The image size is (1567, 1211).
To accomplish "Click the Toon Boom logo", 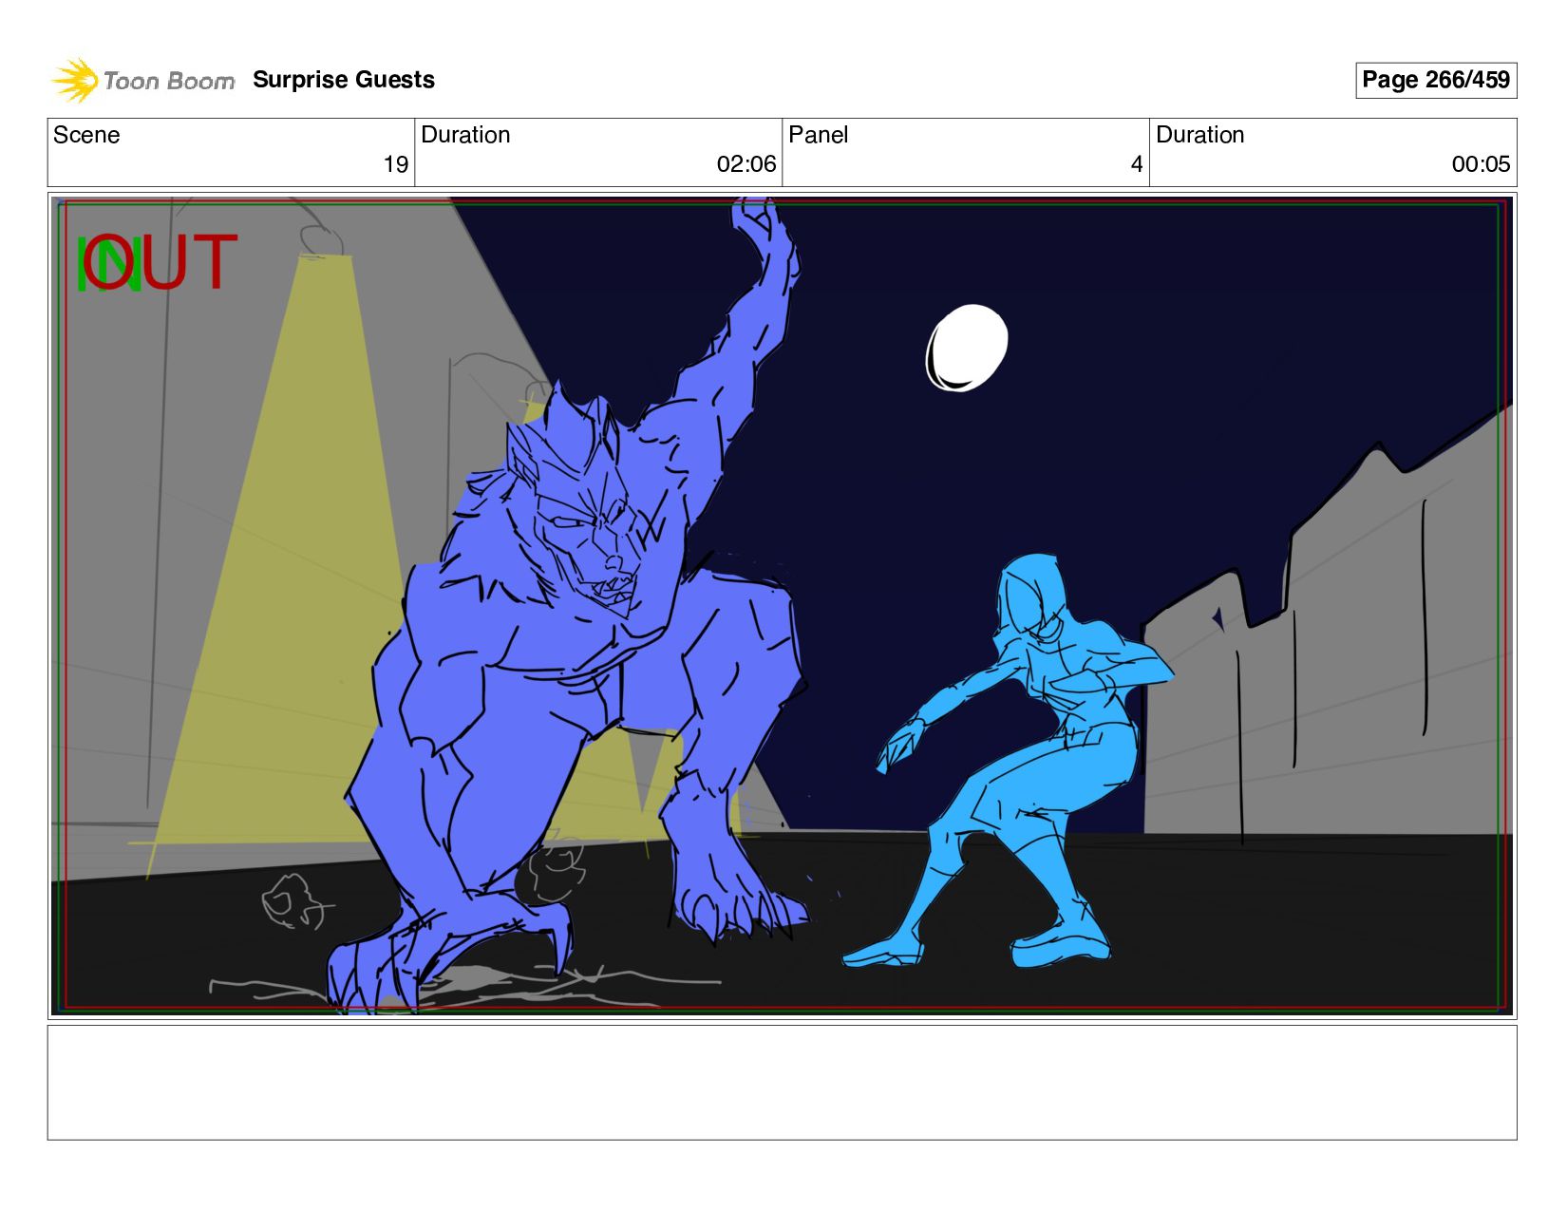I will click(x=142, y=81).
